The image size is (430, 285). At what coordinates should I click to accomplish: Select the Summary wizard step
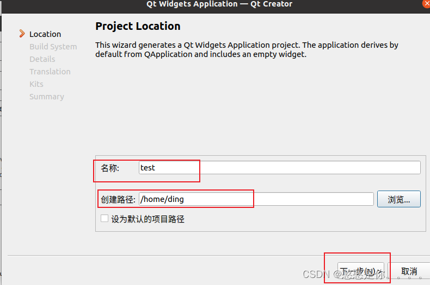pos(47,97)
